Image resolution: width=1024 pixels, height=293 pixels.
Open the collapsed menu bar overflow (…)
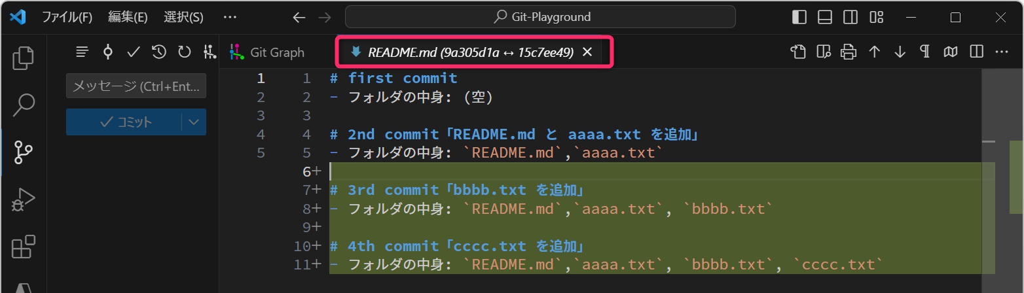230,17
